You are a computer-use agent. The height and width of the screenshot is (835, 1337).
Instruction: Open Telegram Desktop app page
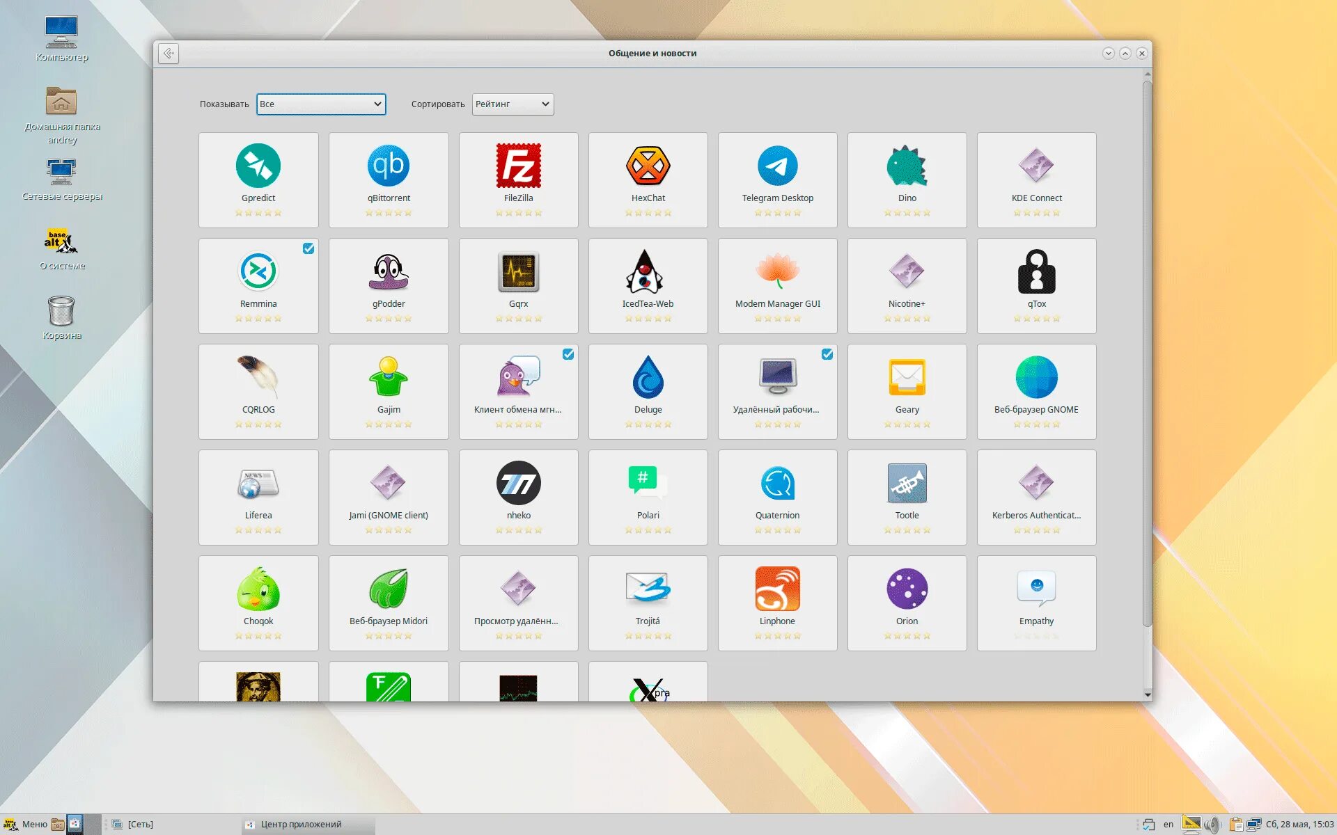coord(777,178)
